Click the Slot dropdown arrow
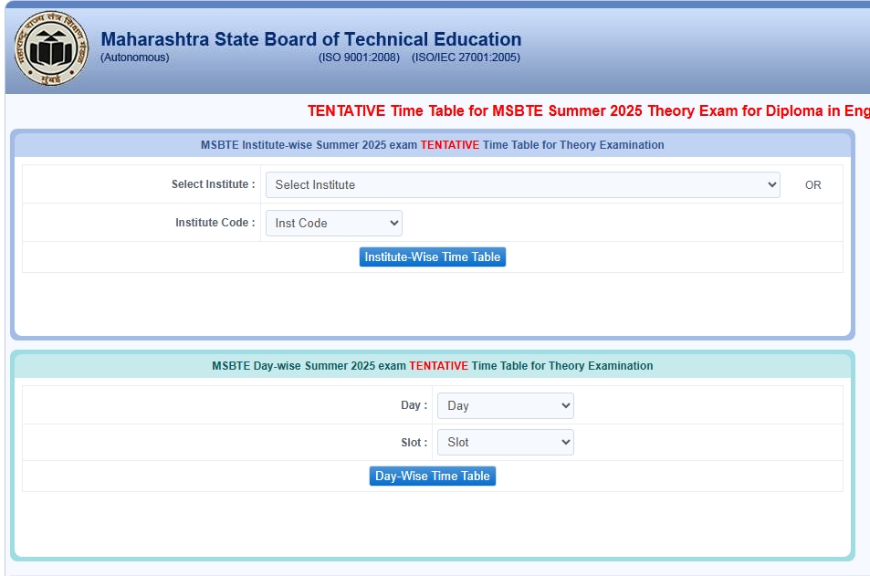 [564, 442]
